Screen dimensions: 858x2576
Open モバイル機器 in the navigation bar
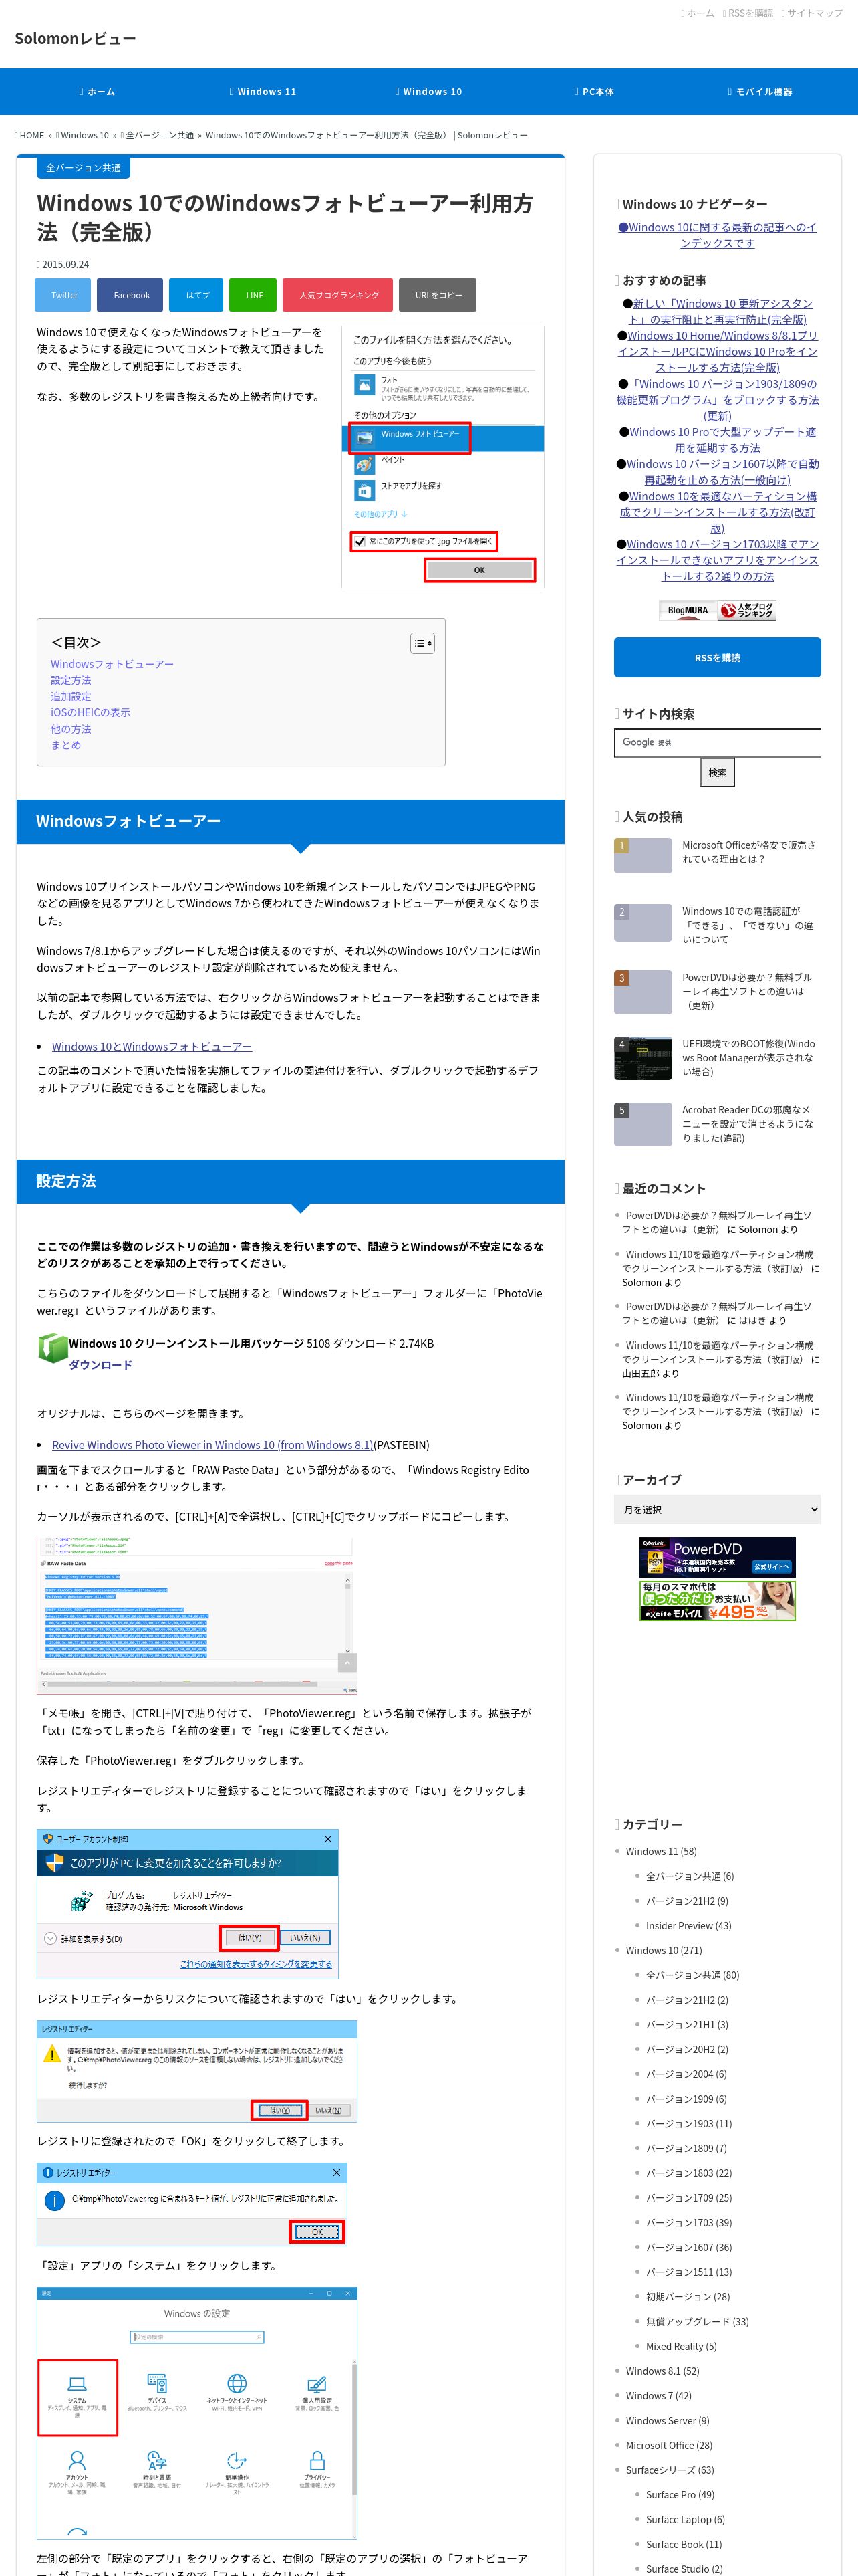(760, 91)
